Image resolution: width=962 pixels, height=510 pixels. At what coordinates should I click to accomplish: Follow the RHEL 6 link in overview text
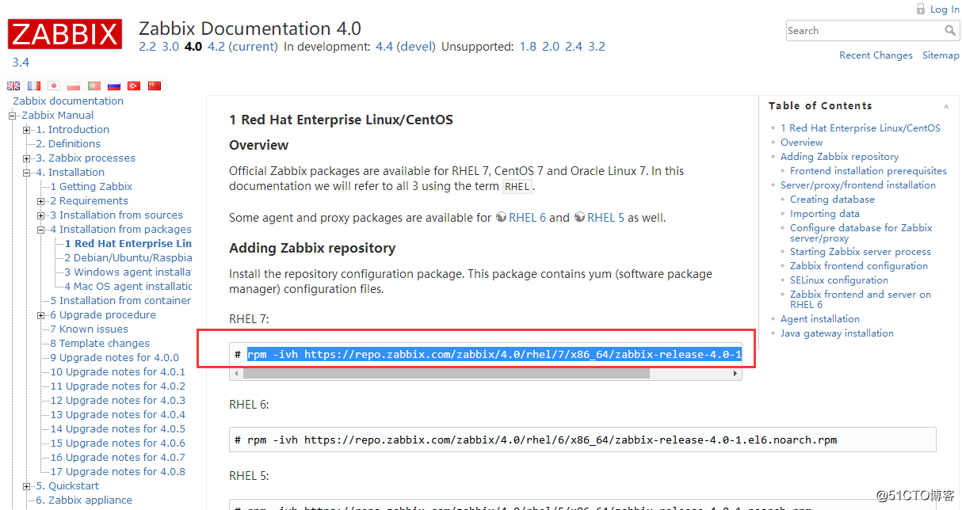(527, 217)
